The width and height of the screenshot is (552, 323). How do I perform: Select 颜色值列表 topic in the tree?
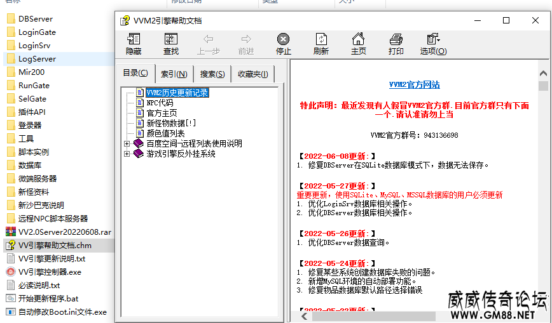pyautogui.click(x=165, y=133)
